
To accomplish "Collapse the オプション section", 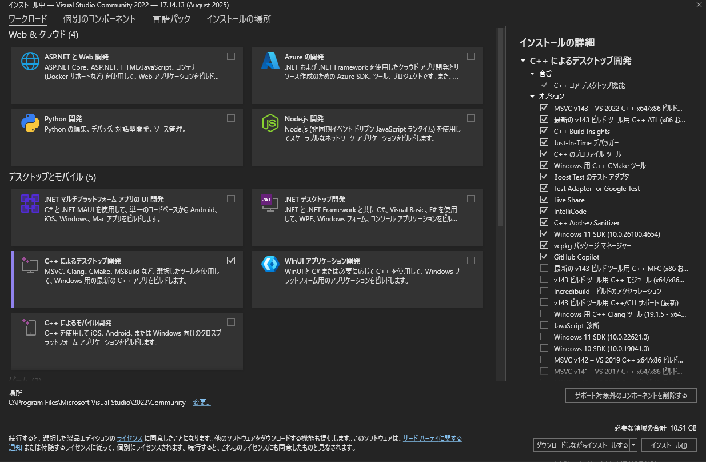I will 533,97.
